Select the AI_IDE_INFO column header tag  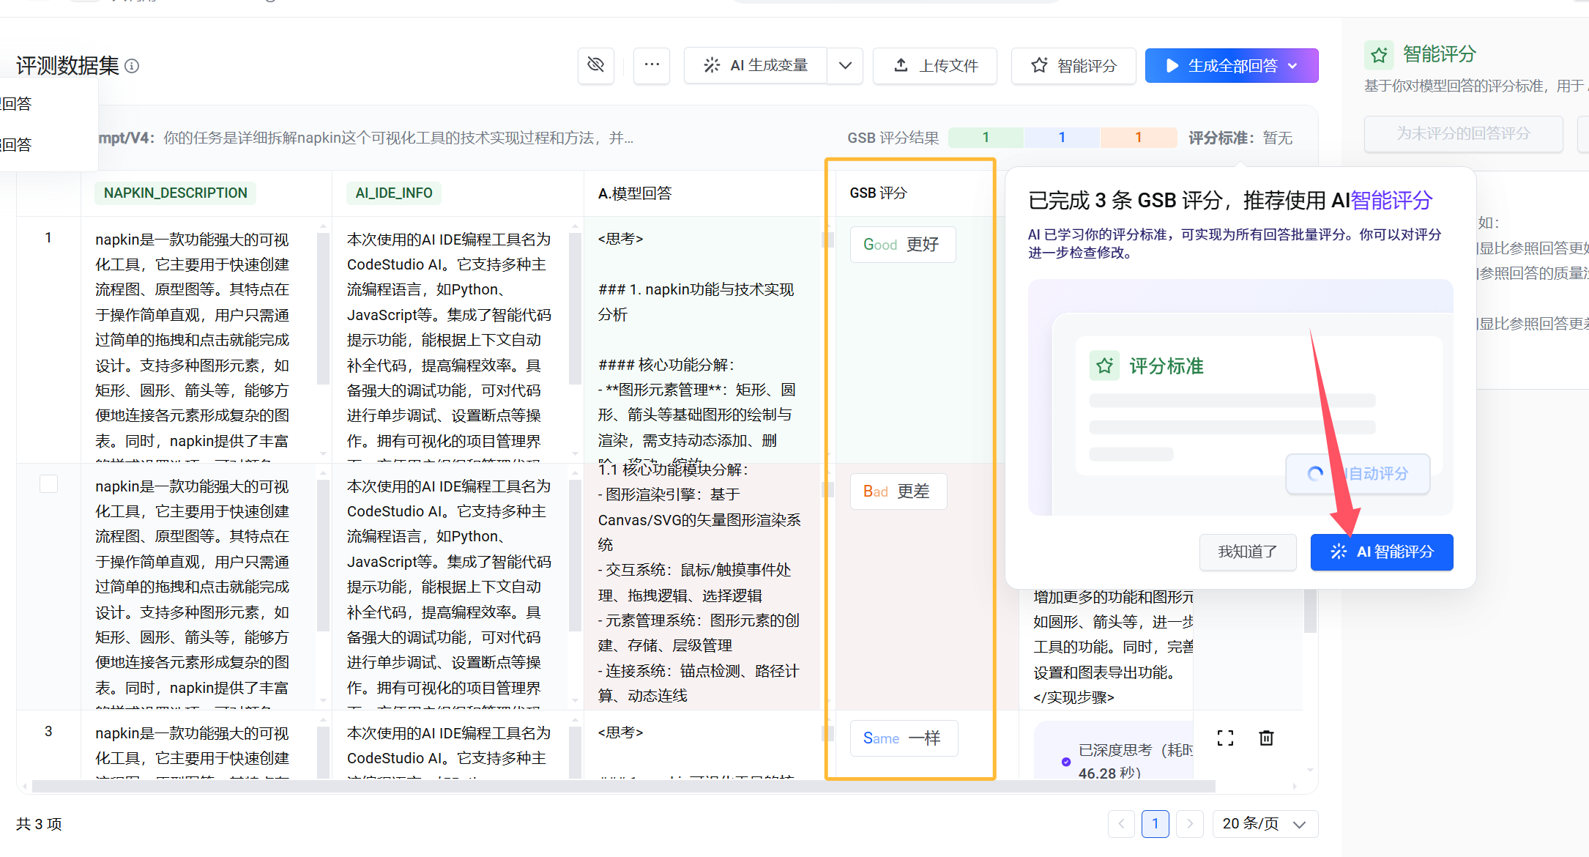[x=394, y=193]
